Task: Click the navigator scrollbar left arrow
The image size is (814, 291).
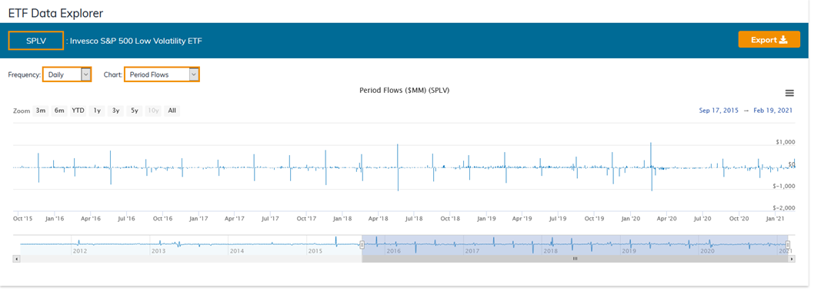Action: 16,259
